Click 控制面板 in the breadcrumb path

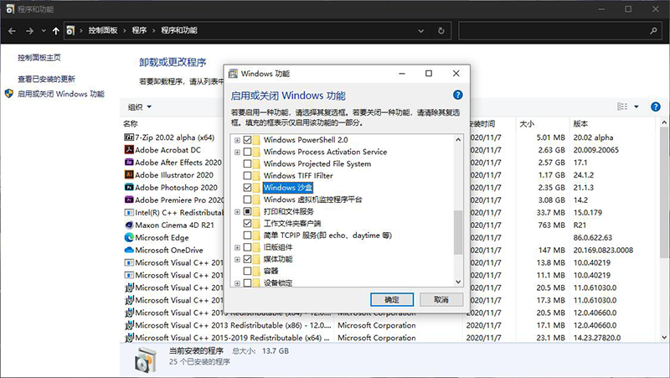[103, 30]
